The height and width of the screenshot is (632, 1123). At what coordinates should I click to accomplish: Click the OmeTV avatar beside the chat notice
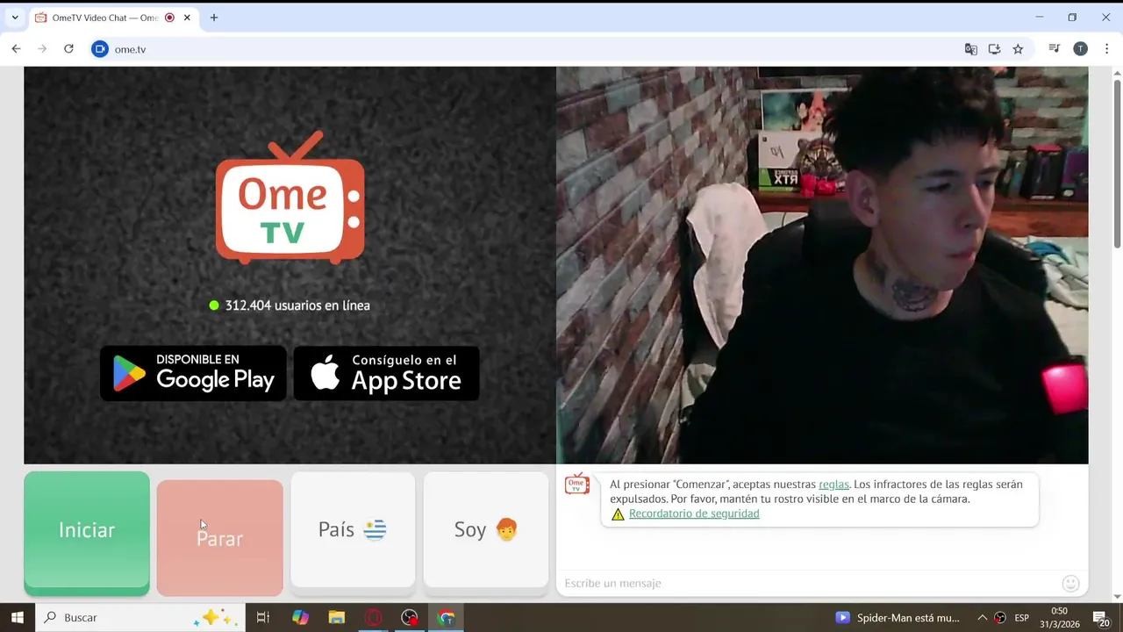tap(577, 485)
